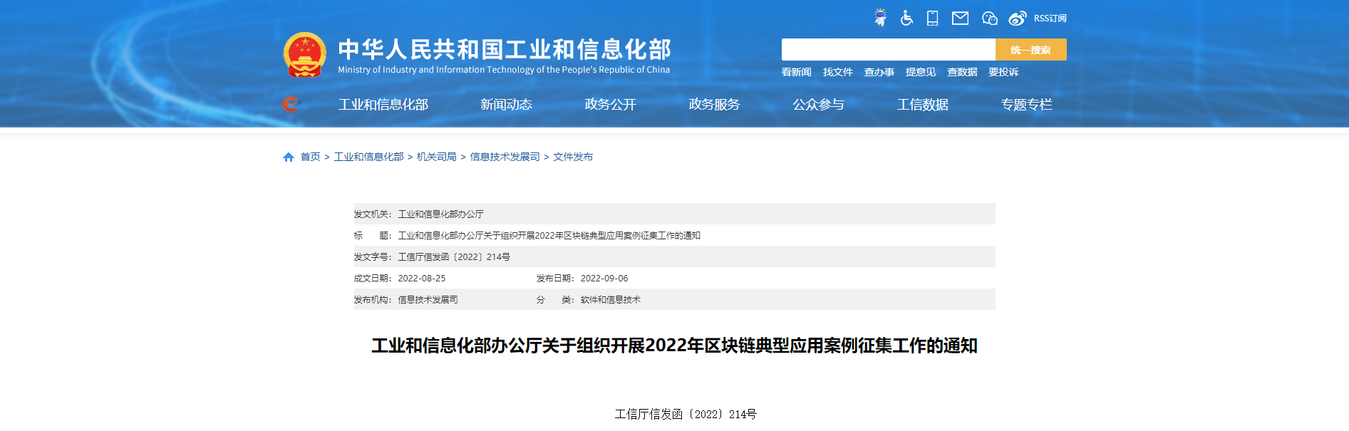Open RSS订阅 subscription link

[1050, 19]
